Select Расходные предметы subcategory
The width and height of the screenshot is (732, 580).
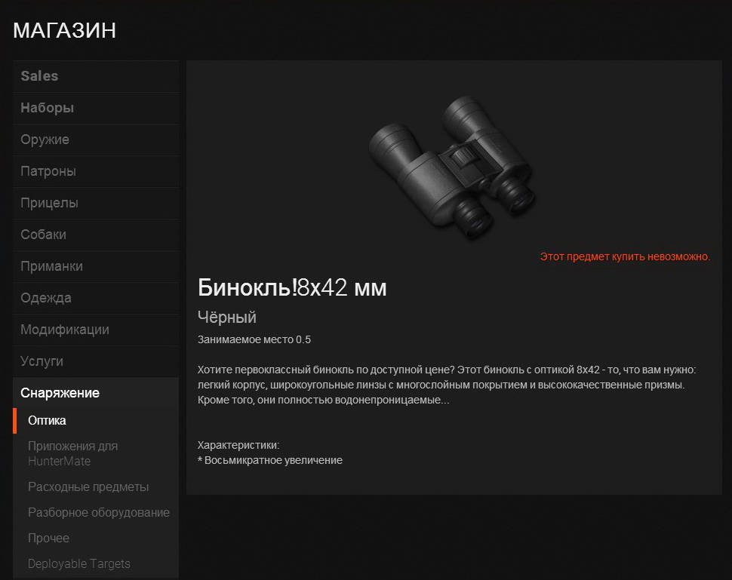(x=96, y=486)
